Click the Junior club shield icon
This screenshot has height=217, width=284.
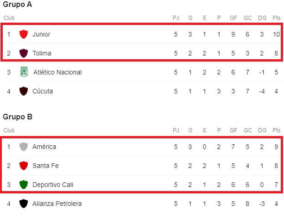(24, 34)
